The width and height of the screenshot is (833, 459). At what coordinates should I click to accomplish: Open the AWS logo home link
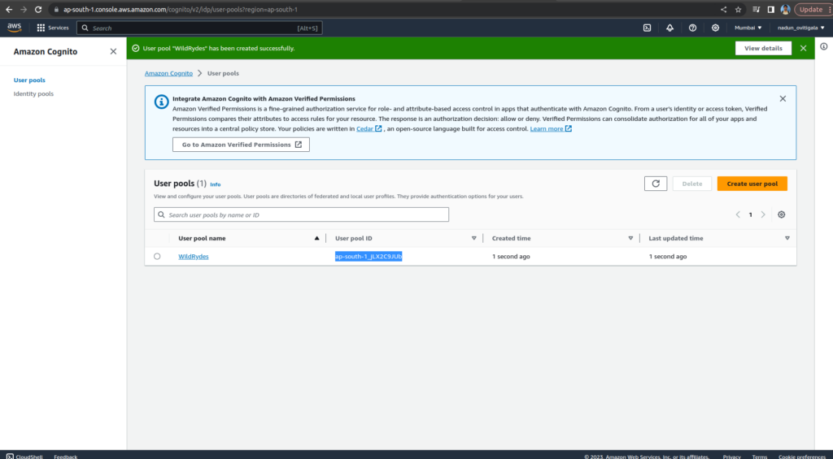pyautogui.click(x=15, y=28)
